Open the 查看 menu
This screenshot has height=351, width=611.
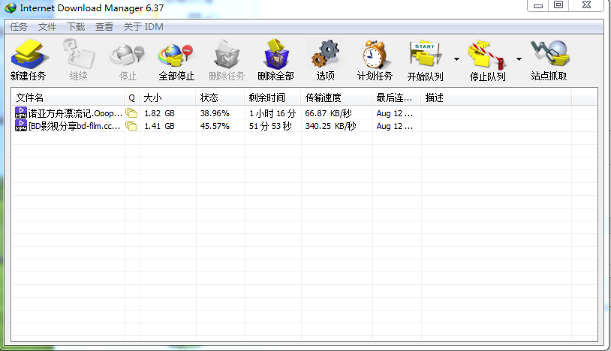[104, 27]
